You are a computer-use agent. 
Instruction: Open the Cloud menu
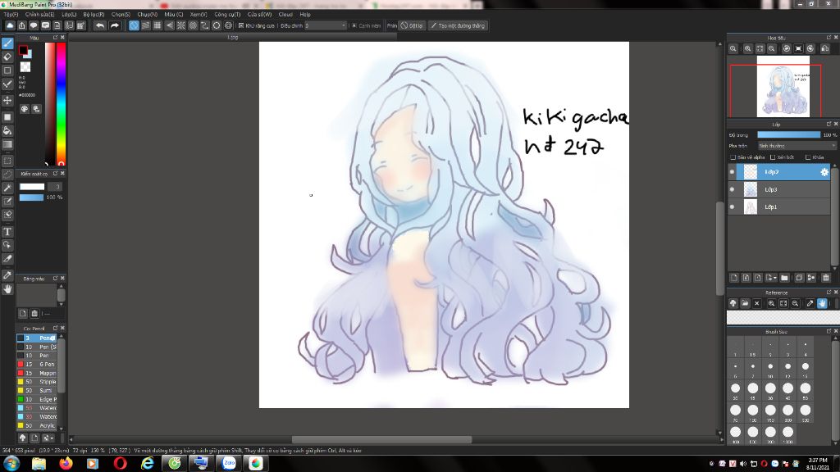(285, 15)
